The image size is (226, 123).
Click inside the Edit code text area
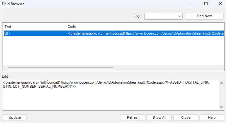pyautogui.click(x=110, y=95)
